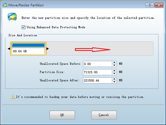Toggle Using Enhanced Data Protecting Mode checkbox
Viewport: 166px width, 125px height.
coord(23,27)
